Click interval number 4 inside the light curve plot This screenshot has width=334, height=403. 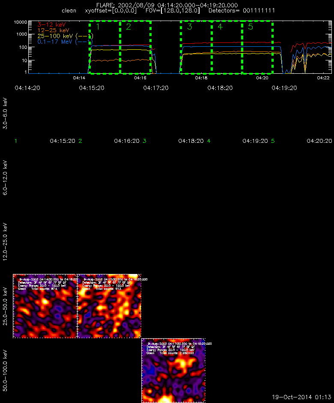pyautogui.click(x=220, y=27)
